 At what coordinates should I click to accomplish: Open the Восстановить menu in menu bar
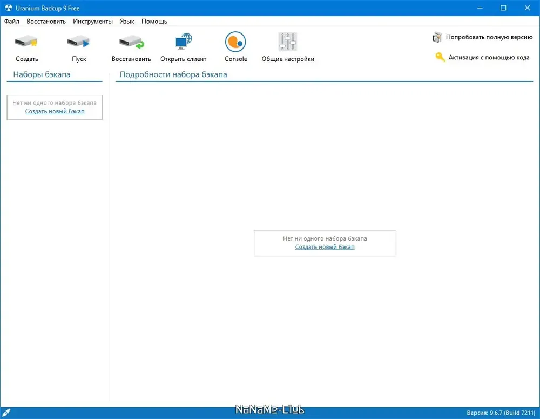(46, 22)
